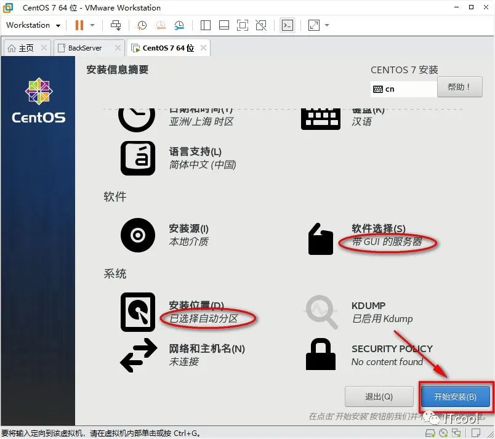
Task: Open the KDUMP magnifier icon
Action: click(x=321, y=312)
